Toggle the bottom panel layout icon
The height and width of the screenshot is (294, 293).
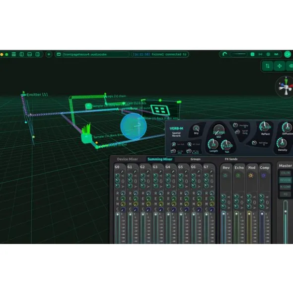click(30, 54)
